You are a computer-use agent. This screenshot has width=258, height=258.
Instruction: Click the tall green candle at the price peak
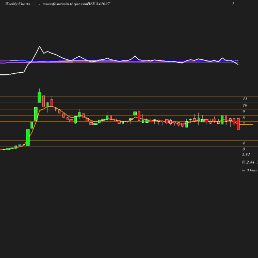coord(40,97)
